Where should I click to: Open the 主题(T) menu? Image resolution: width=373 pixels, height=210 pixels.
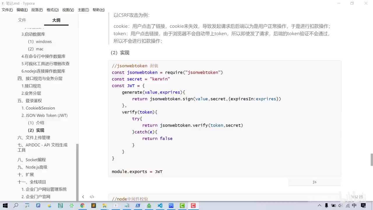coord(83,10)
